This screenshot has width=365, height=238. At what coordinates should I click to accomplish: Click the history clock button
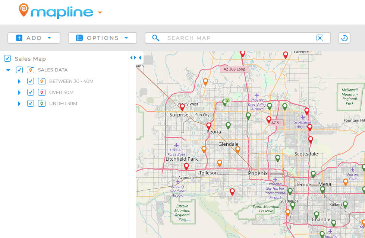[344, 38]
